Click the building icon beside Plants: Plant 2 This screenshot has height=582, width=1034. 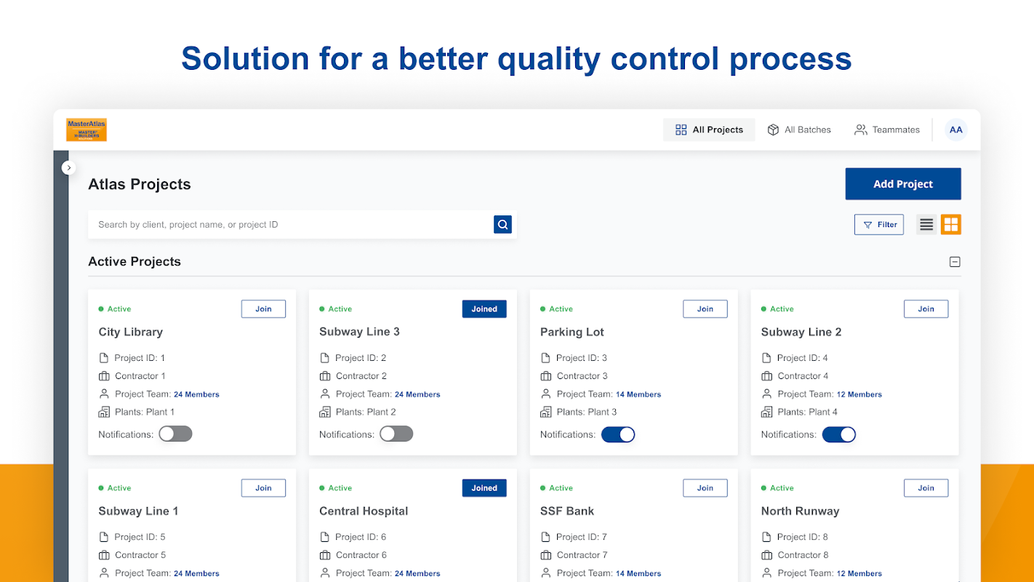[x=324, y=412]
